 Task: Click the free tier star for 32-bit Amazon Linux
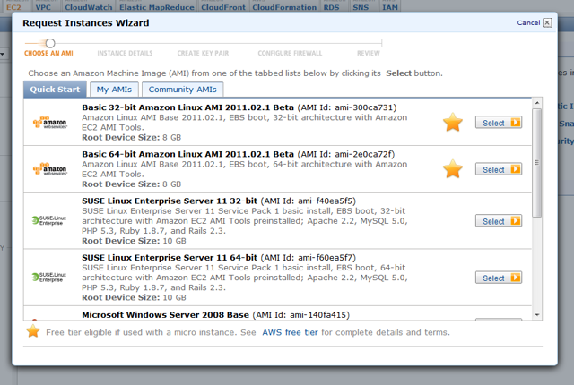tap(453, 122)
